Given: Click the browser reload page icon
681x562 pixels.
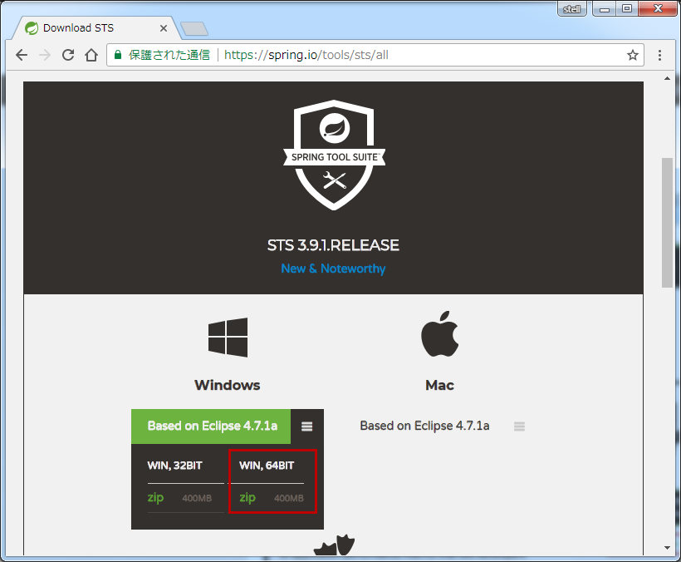Looking at the screenshot, I should 68,55.
